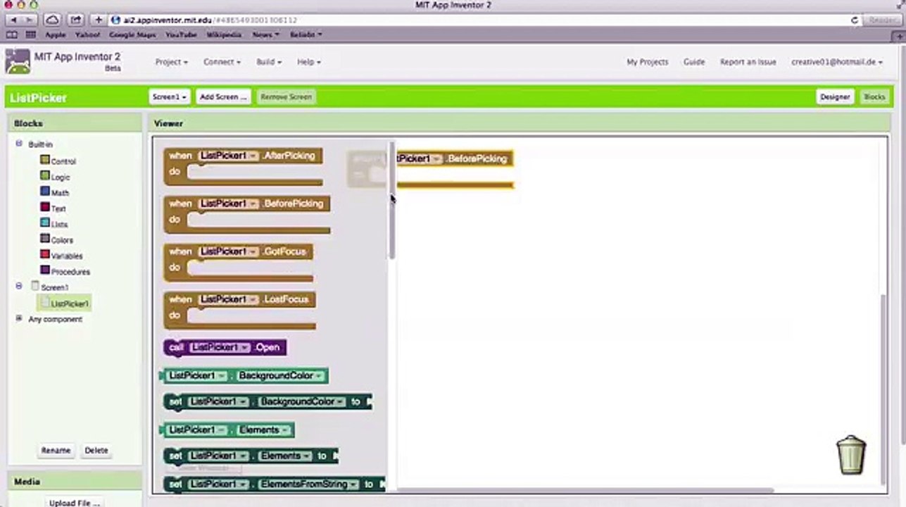Viewport: 906px width, 507px height.
Task: Add a bookmark with the plus button
Action: [99, 20]
